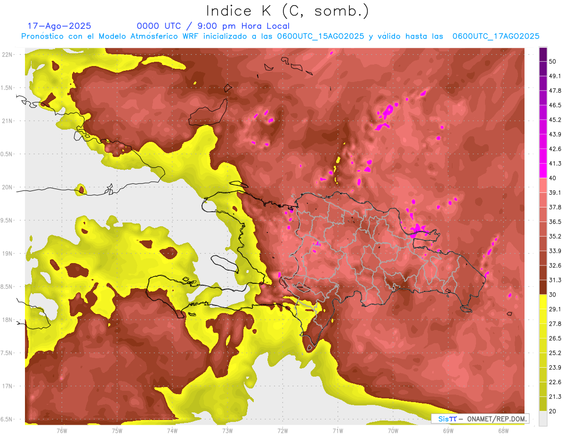
Task: Click the legend value '31.3'
Action: point(555,280)
